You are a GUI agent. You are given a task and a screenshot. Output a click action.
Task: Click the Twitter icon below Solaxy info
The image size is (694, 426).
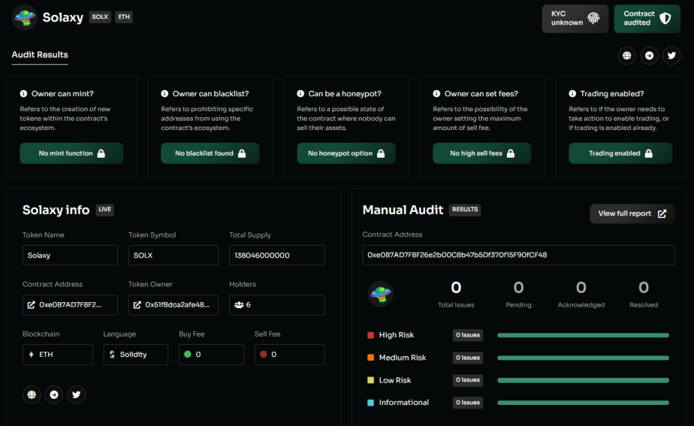[x=76, y=394]
